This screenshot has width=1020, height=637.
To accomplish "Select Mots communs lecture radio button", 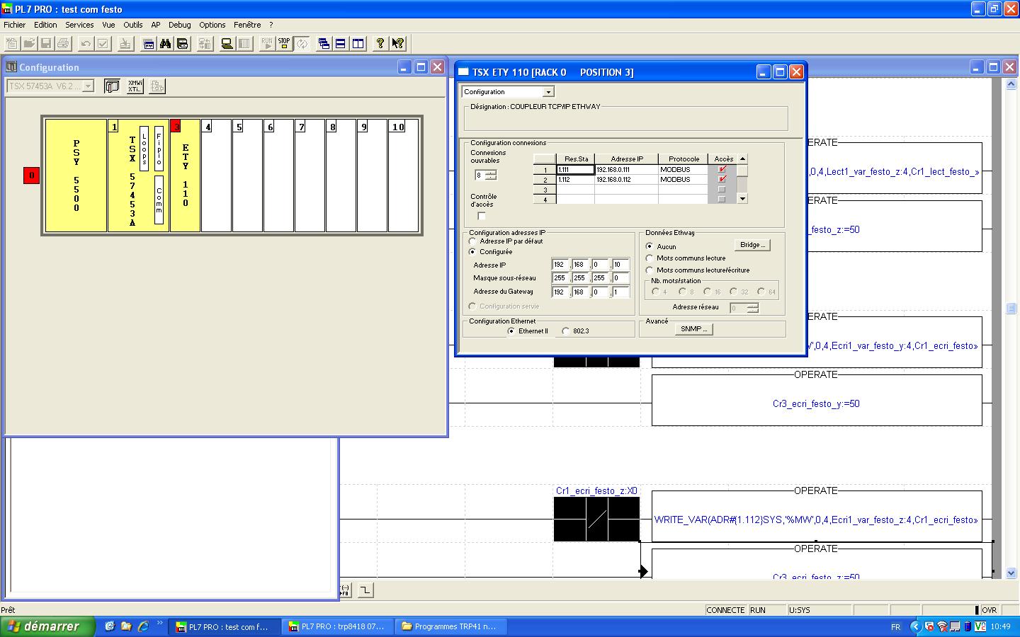I will tap(650, 258).
